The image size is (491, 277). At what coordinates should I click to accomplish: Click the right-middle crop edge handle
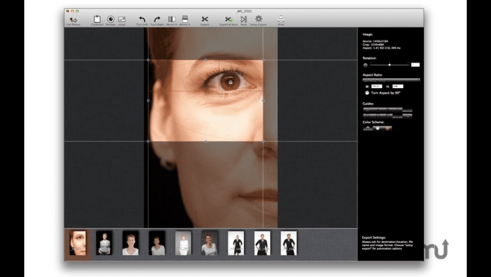pyautogui.click(x=263, y=101)
